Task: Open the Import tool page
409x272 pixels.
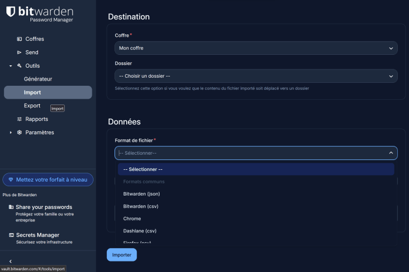Action: pos(48,92)
